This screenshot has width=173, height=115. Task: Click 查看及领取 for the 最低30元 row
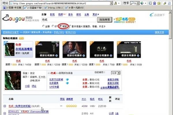[113, 83]
